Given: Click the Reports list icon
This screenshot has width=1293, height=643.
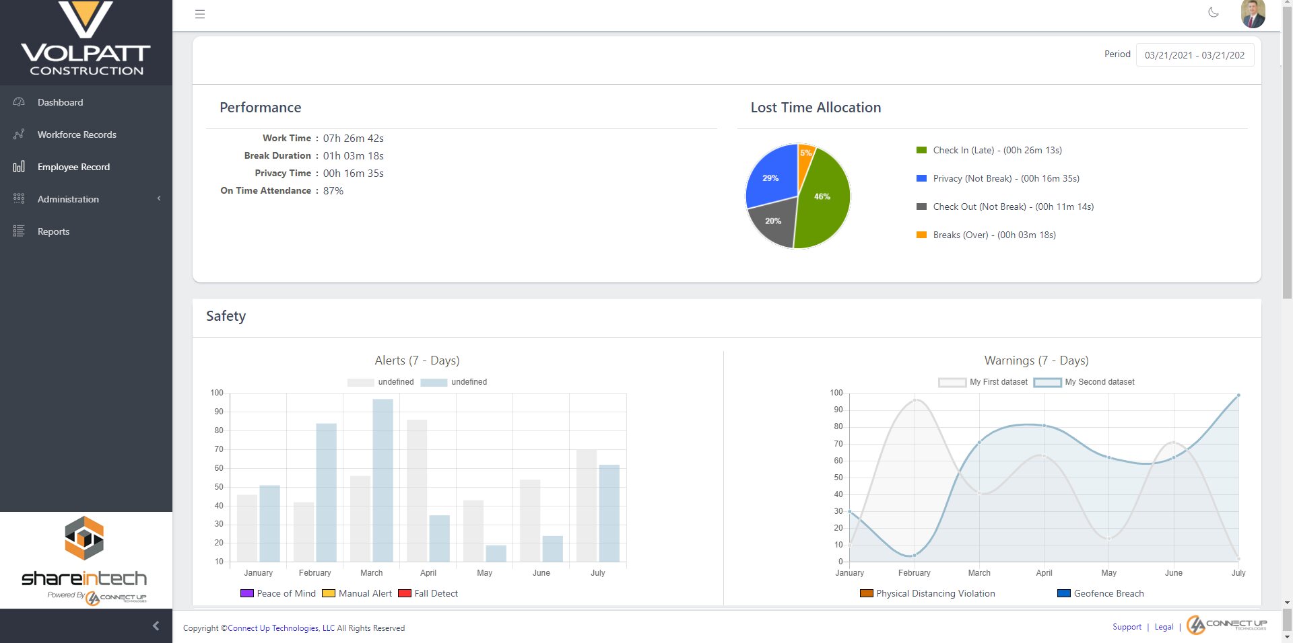Looking at the screenshot, I should click(x=19, y=231).
